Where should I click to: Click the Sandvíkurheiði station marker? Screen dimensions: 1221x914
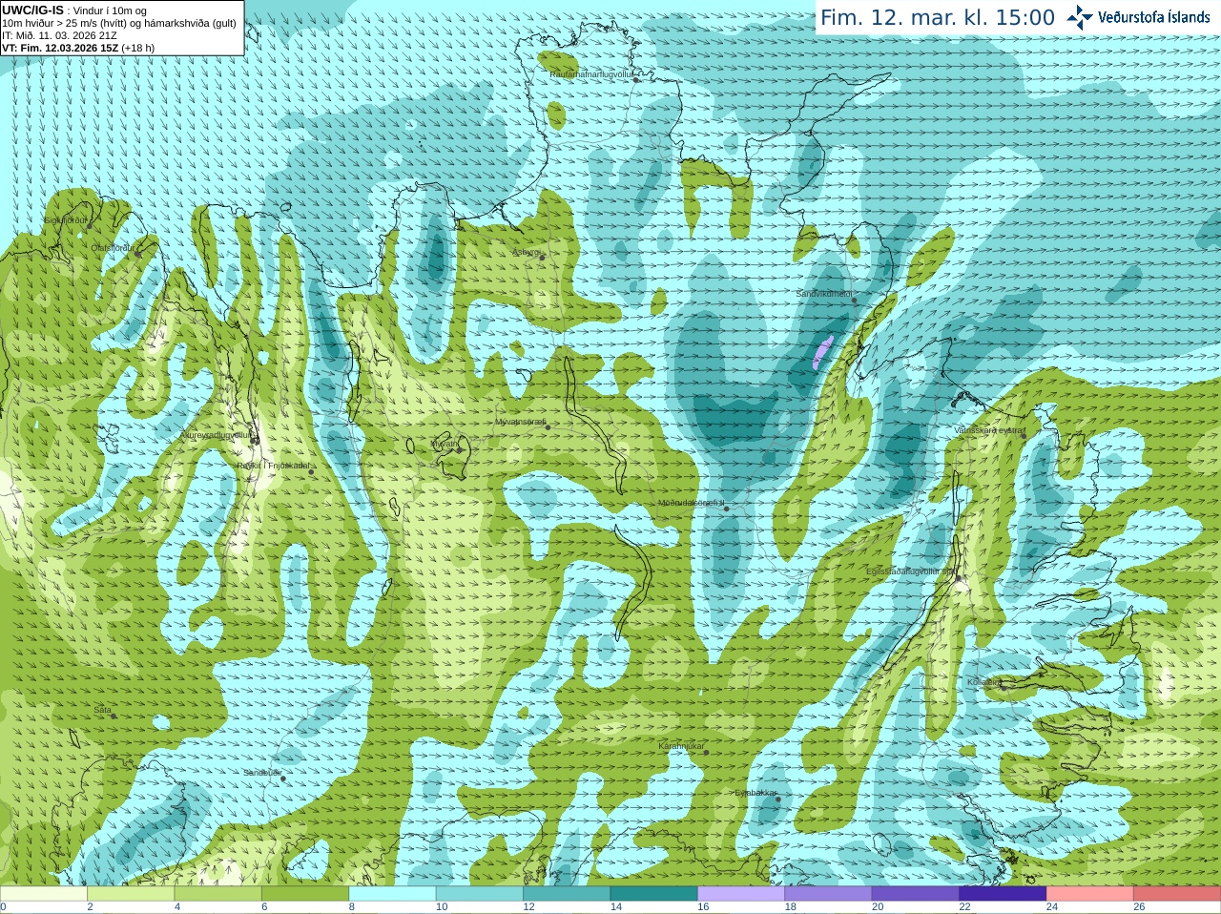[x=855, y=301]
